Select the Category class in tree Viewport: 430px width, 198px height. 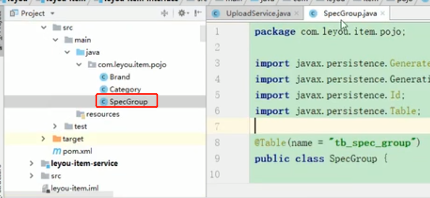pos(125,90)
